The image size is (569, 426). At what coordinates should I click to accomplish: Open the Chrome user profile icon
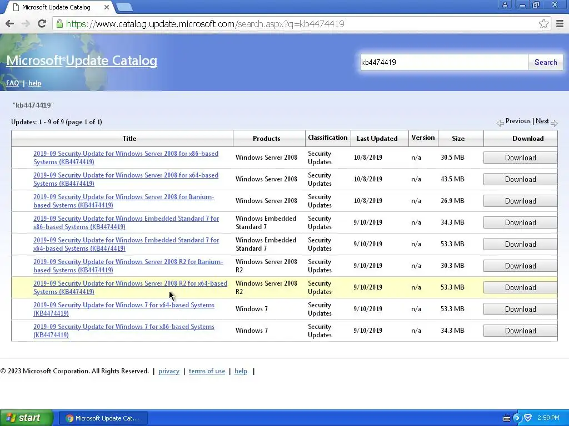point(505,4)
